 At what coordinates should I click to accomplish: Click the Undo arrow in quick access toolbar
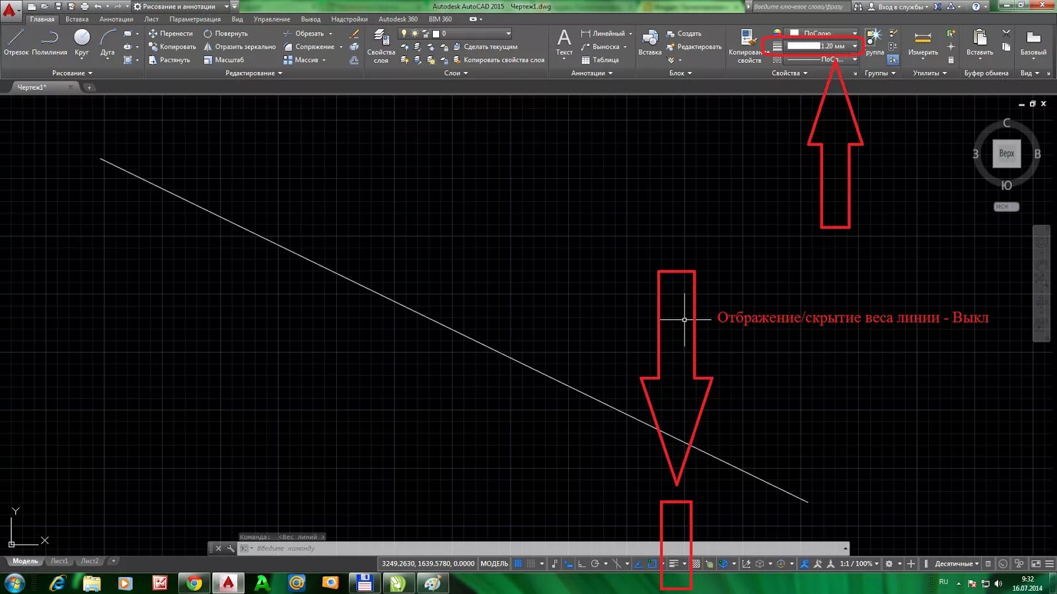click(98, 6)
